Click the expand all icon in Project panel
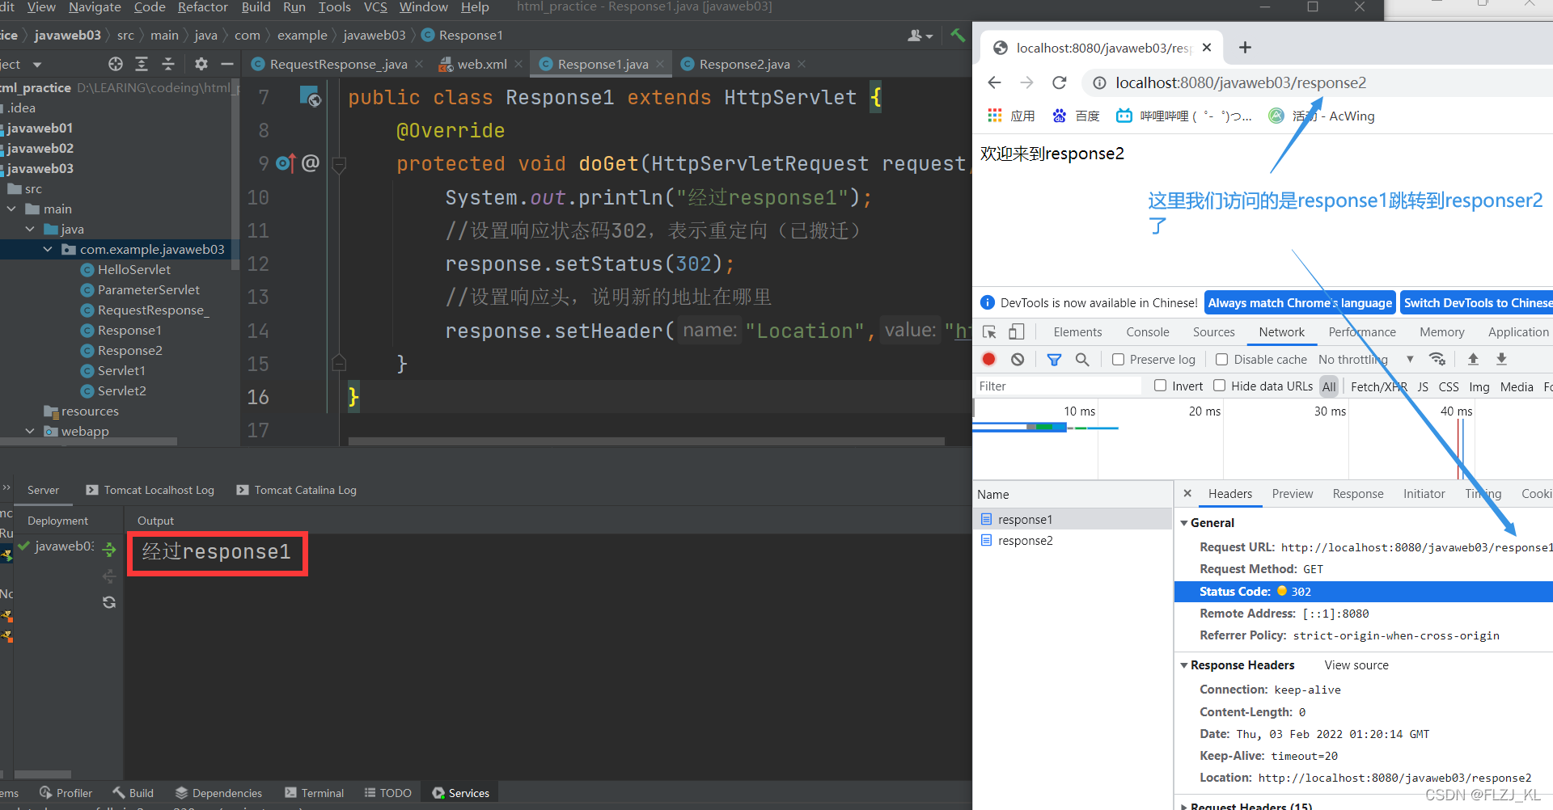 click(142, 64)
